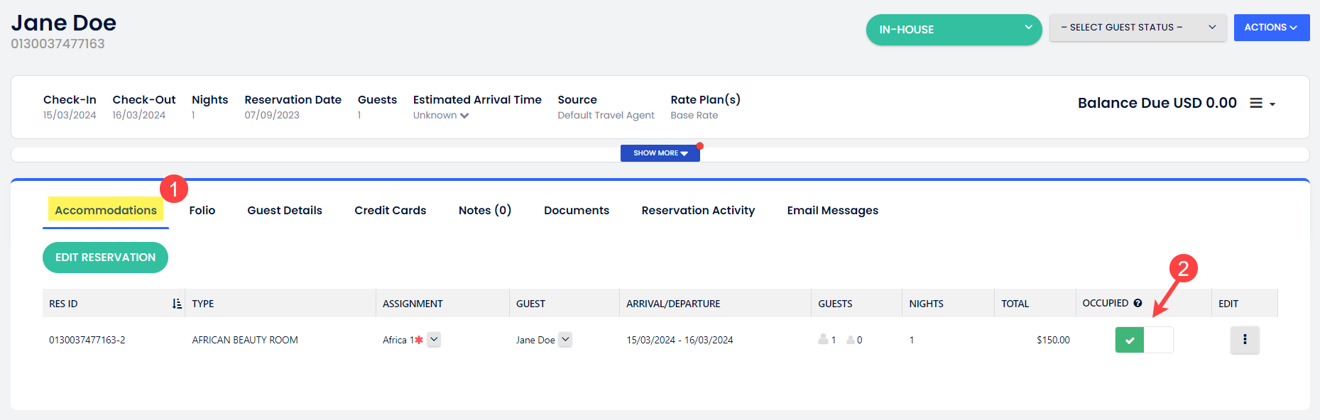
Task: Expand the Jane Doe guest dropdown
Action: point(565,340)
